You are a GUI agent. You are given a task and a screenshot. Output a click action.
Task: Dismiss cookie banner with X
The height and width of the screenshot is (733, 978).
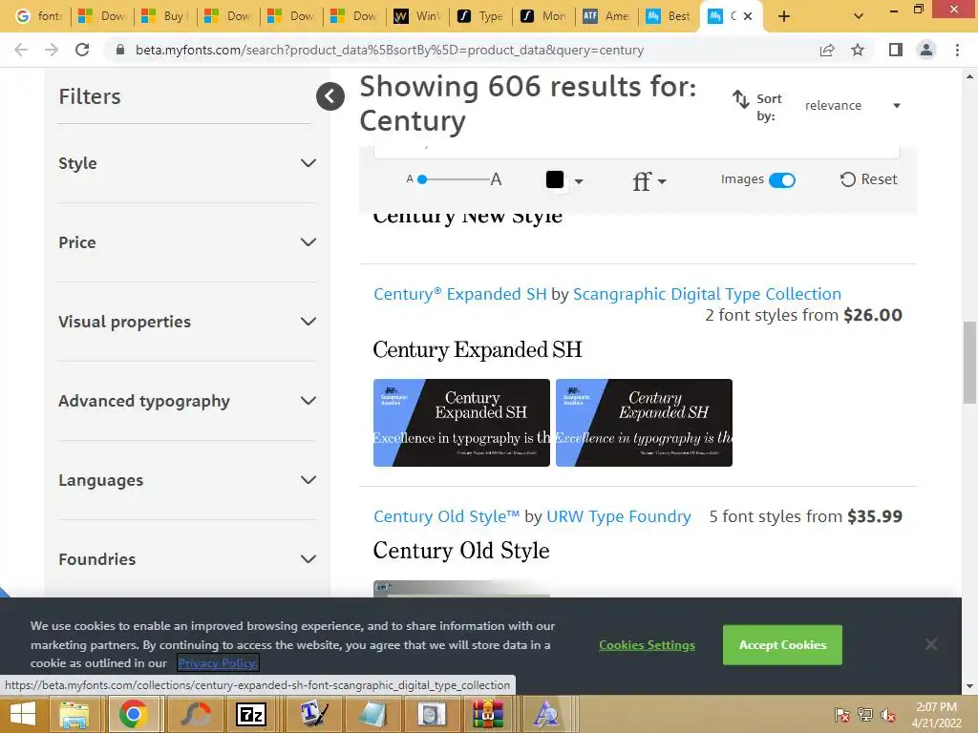pos(930,644)
